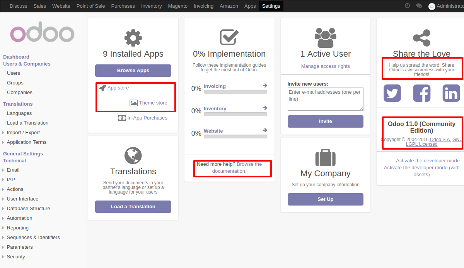This screenshot has width=464, height=268.
Task: Click the Administrator avatar icon
Action: tap(432, 6)
